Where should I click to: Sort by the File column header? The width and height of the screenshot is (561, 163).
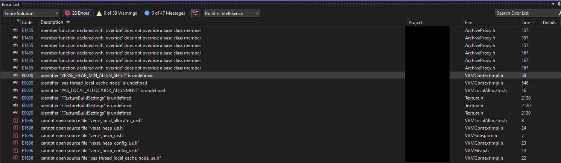(468, 23)
